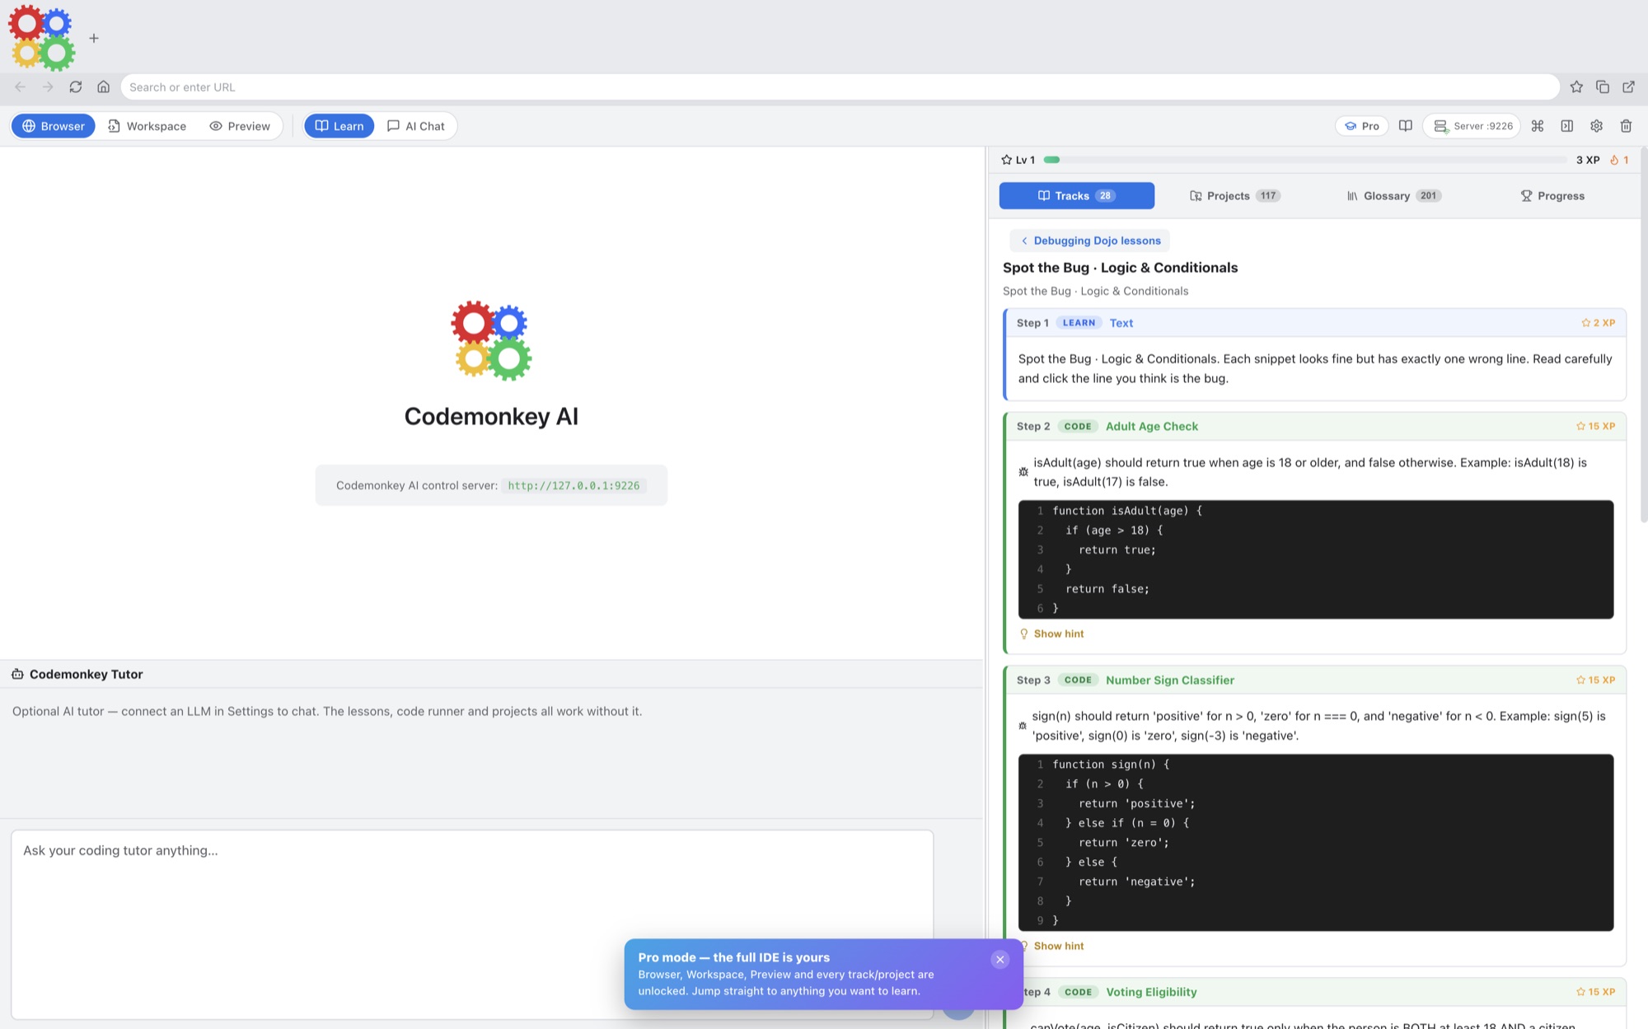Select line 'return false;' in isAdult
The height and width of the screenshot is (1029, 1648).
coord(1315,589)
